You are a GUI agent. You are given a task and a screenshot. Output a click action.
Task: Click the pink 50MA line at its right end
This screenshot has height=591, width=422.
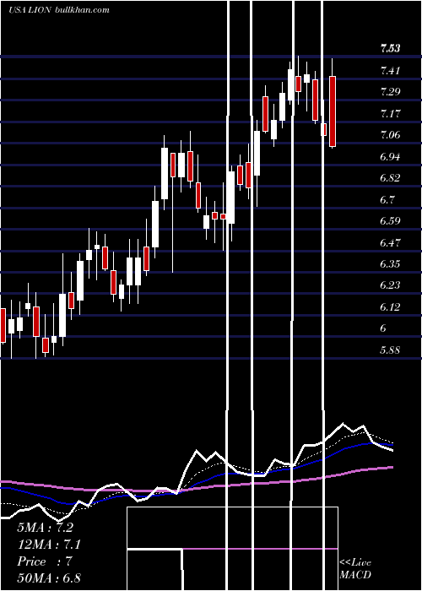coord(392,467)
